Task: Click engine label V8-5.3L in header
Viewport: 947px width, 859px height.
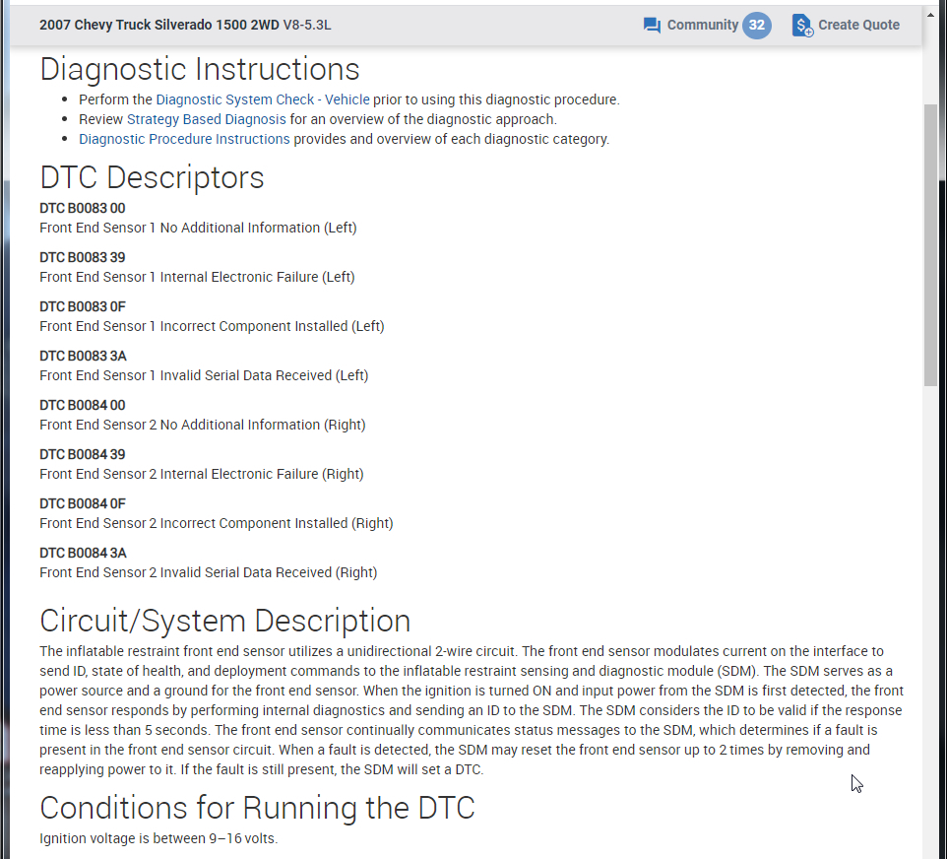Action: pyautogui.click(x=307, y=25)
